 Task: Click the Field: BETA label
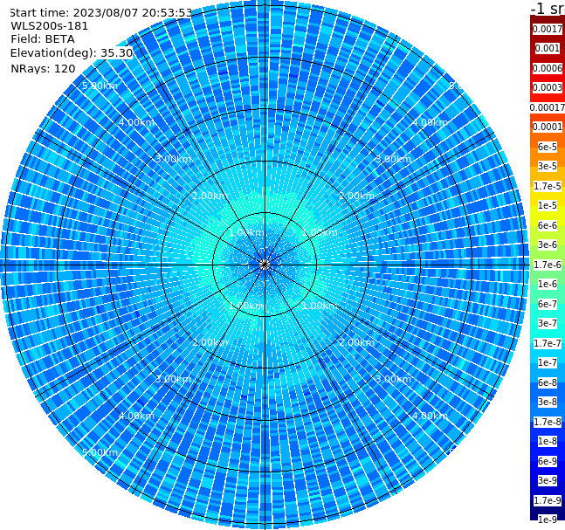point(43,39)
